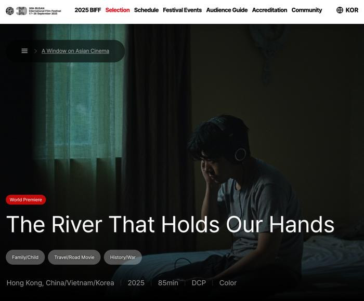The height and width of the screenshot is (301, 364).
Task: Follow the A Window on Asian Cinema link
Action: click(75, 51)
